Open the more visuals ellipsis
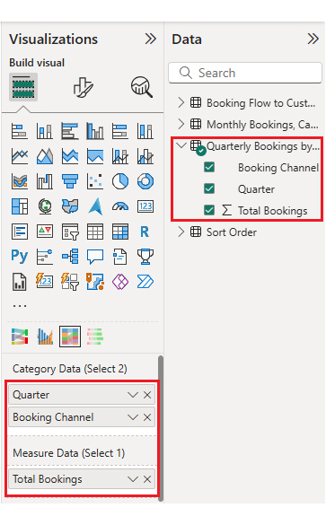This screenshot has height=525, width=326. tap(20, 306)
